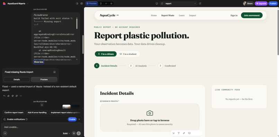Click the light image thumbnail in the chat
This screenshot has width=279, height=137.
(66, 107)
